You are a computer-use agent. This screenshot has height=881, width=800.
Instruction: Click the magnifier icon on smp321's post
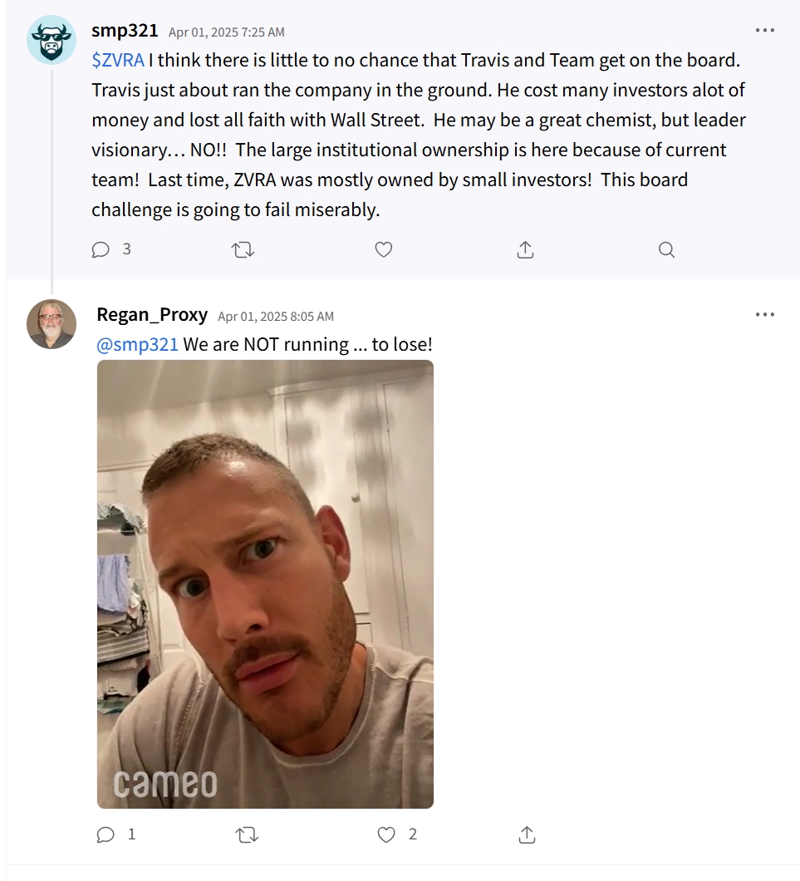pos(666,249)
